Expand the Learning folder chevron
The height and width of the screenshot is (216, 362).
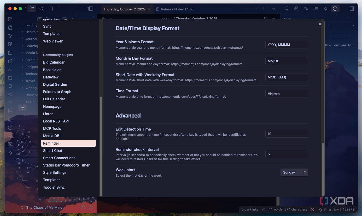click(22, 46)
